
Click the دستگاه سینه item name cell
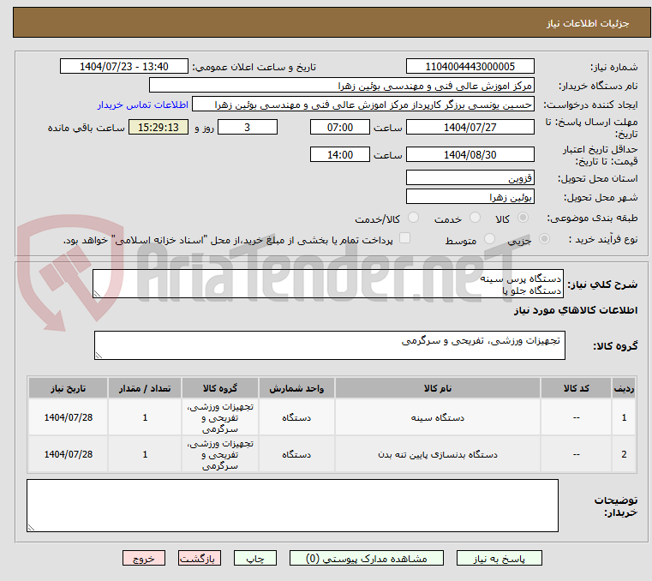coord(438,417)
